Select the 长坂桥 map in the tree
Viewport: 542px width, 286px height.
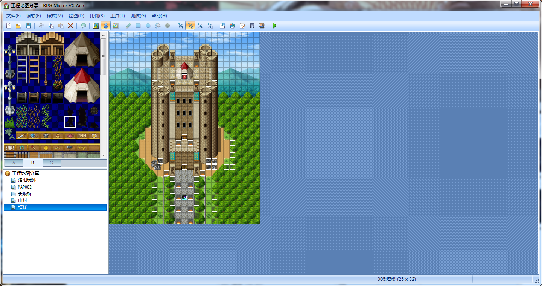[x=25, y=194]
